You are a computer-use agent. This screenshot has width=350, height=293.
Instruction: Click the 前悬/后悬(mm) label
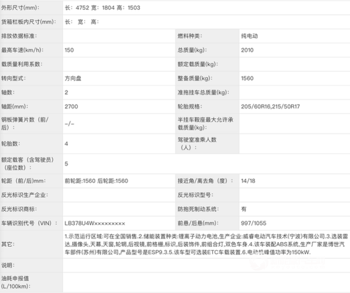click(198, 223)
